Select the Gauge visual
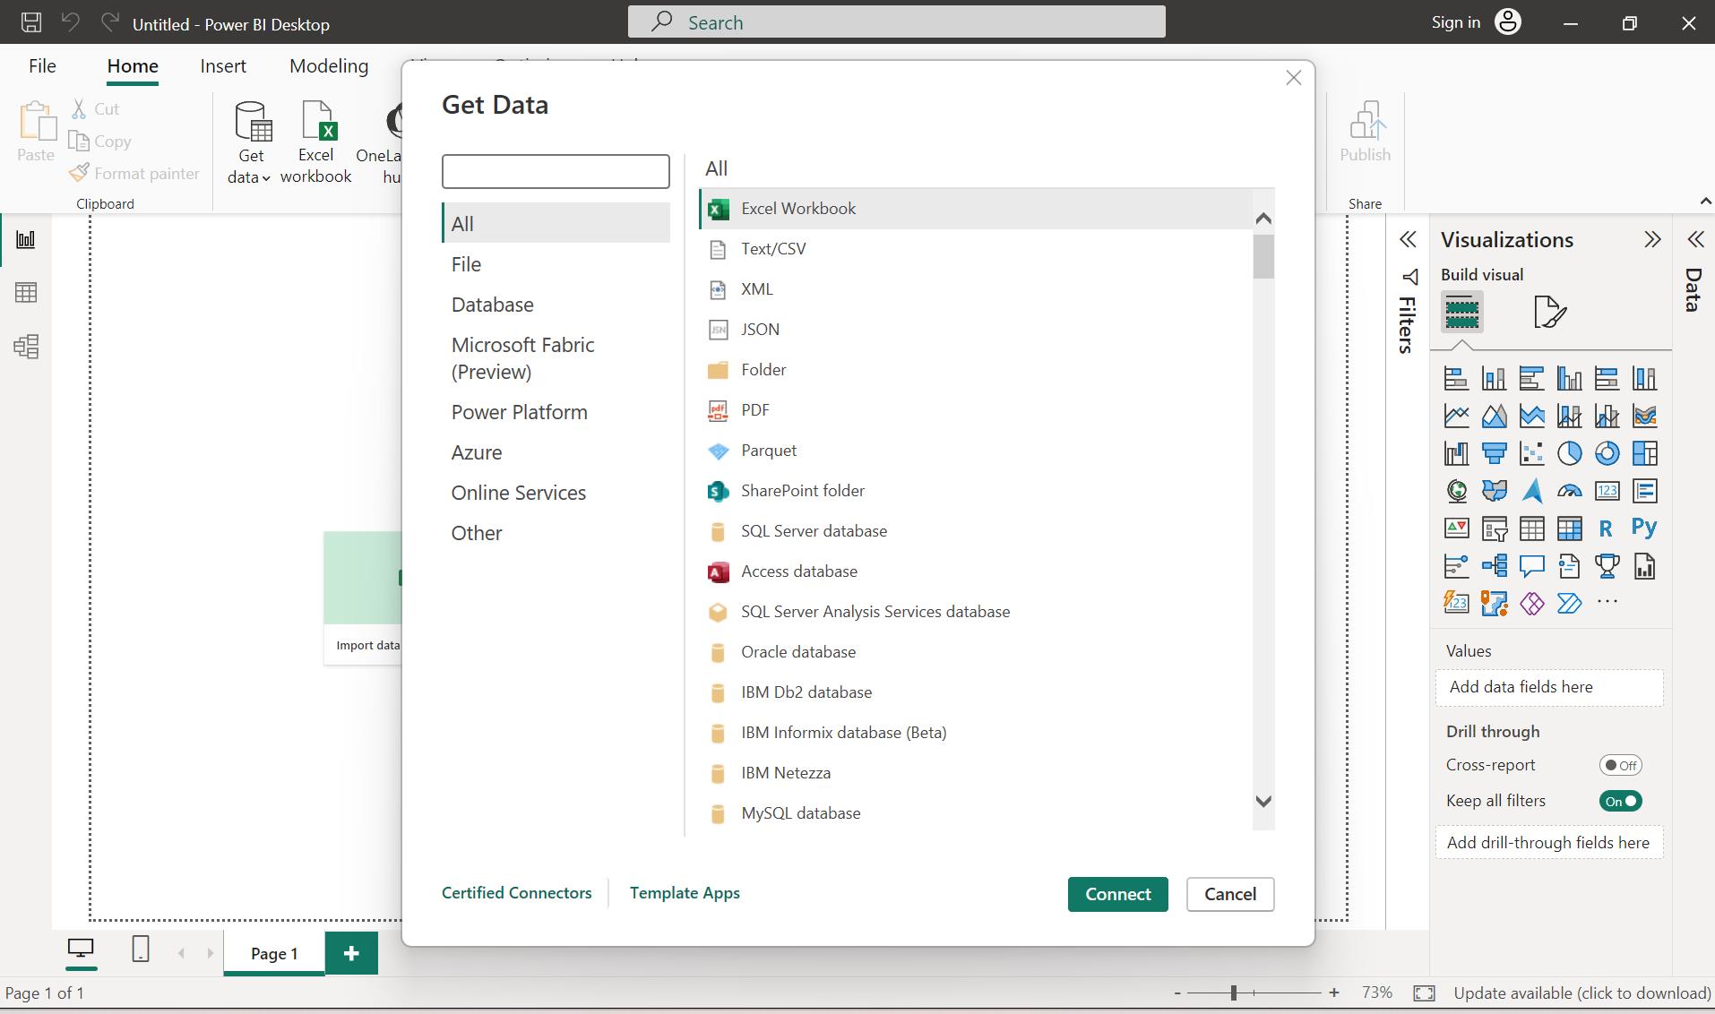Image resolution: width=1715 pixels, height=1014 pixels. click(1571, 491)
